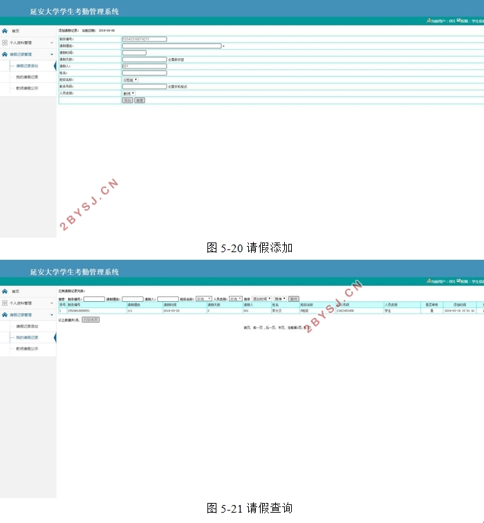
Task: Click the 假条编号 field in the add form
Action: tap(145, 39)
